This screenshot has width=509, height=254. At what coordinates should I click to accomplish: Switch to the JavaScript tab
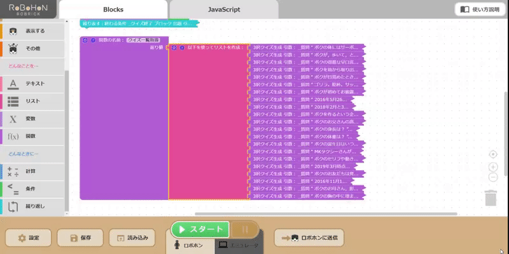pyautogui.click(x=224, y=10)
